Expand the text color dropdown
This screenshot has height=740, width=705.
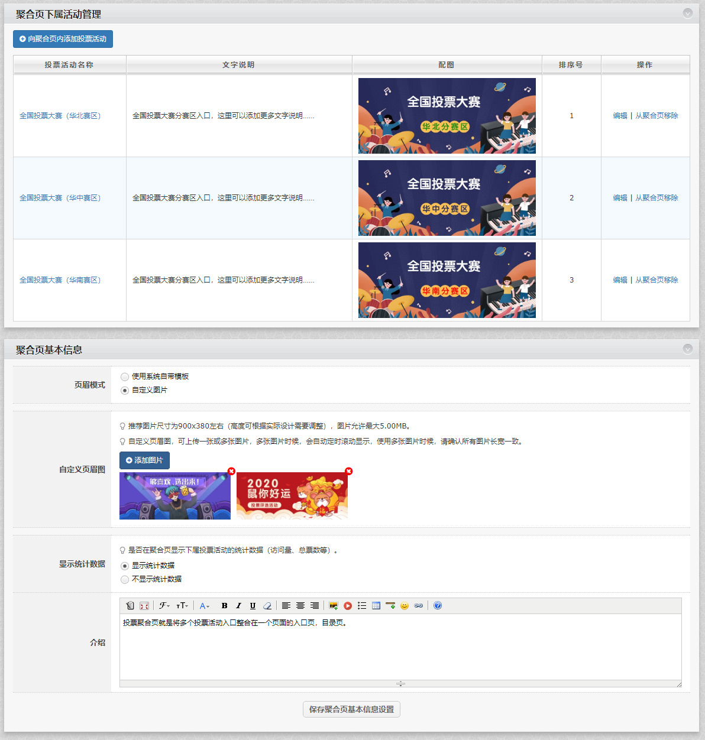pos(204,606)
